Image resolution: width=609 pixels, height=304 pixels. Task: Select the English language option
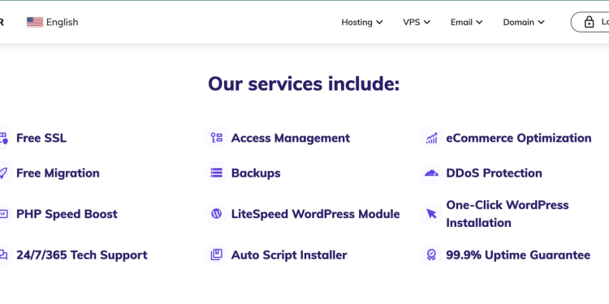[63, 22]
